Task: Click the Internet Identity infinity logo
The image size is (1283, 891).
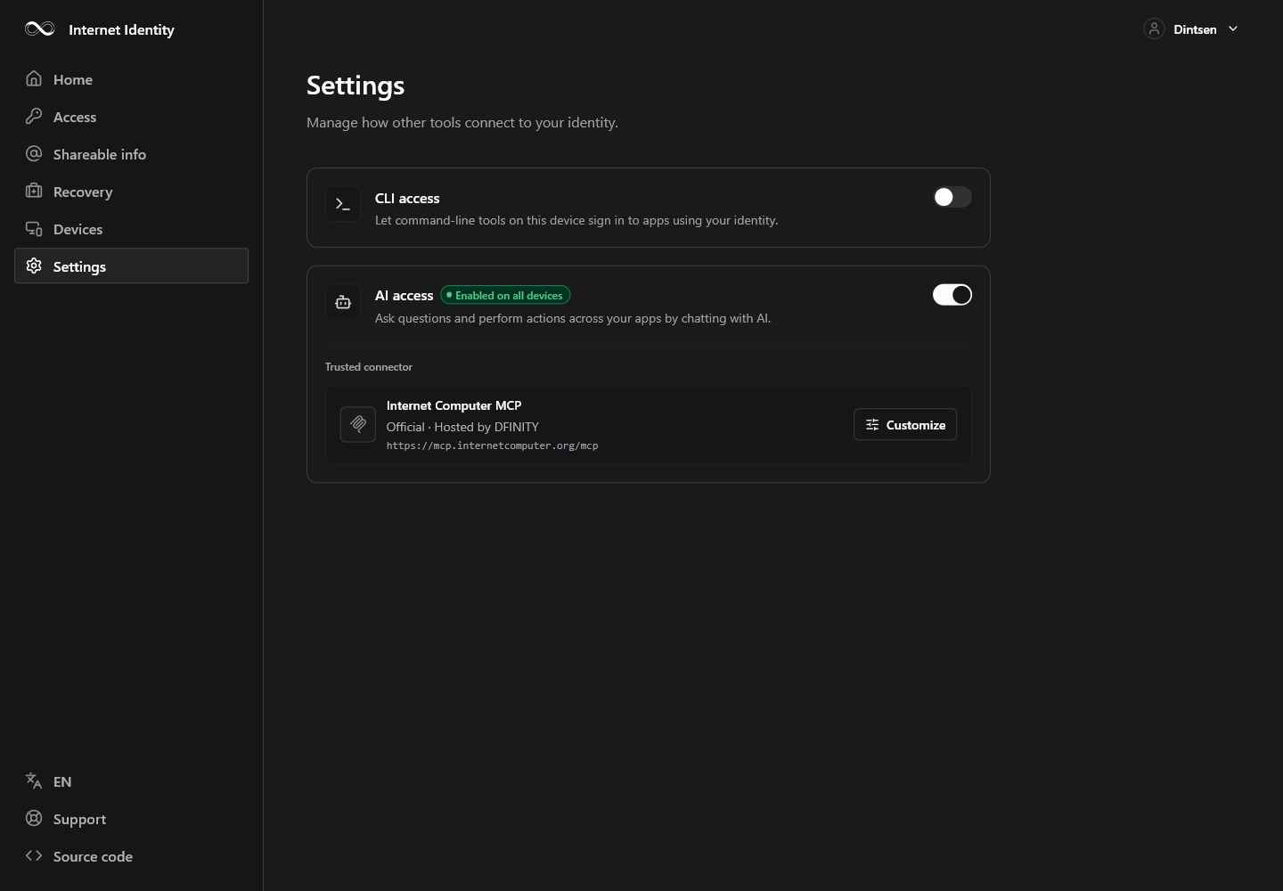Action: click(40, 29)
